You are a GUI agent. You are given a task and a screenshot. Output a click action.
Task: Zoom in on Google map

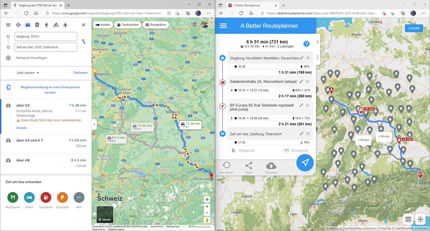click(x=207, y=207)
